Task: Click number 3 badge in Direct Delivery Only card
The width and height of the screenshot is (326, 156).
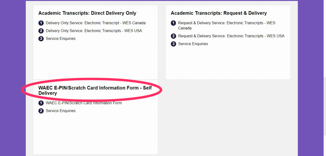Action: coord(41,39)
